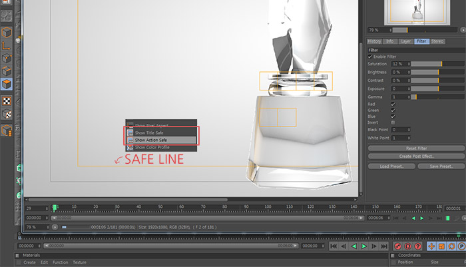Screen dimensions: 466x267
Task: Click the frame 29 field stepper
Action: coord(47,208)
